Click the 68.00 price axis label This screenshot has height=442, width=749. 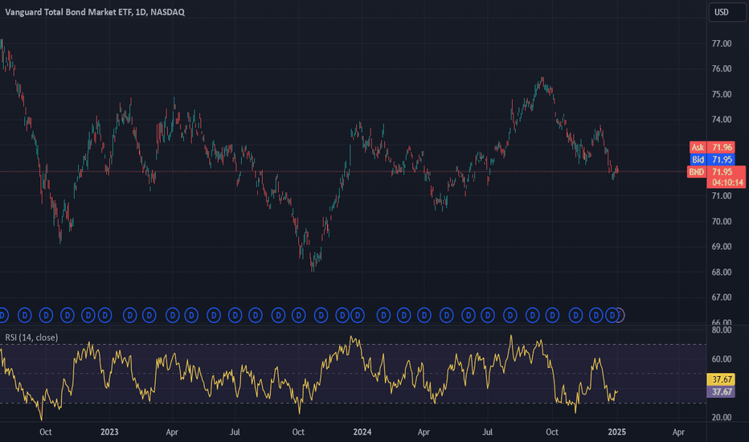point(722,272)
